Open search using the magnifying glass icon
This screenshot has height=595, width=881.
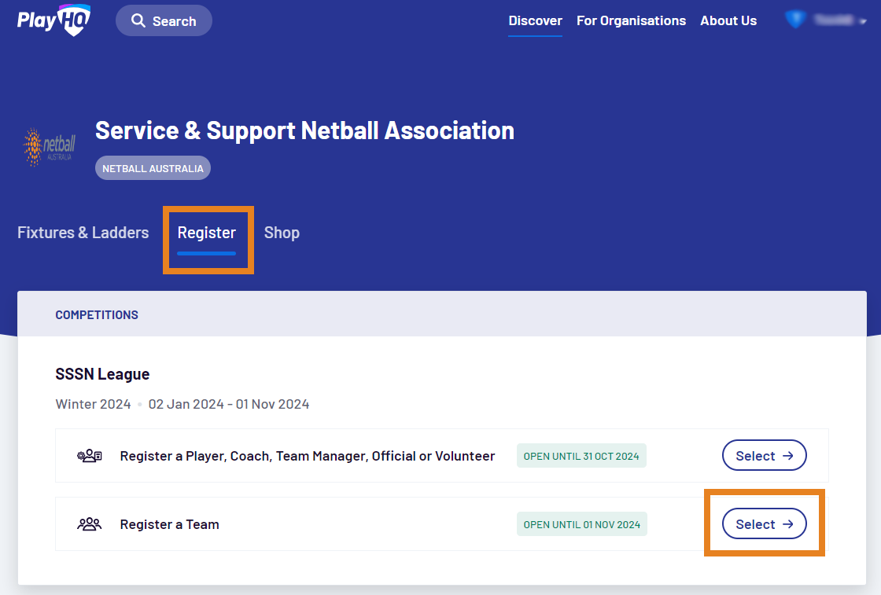click(x=140, y=20)
